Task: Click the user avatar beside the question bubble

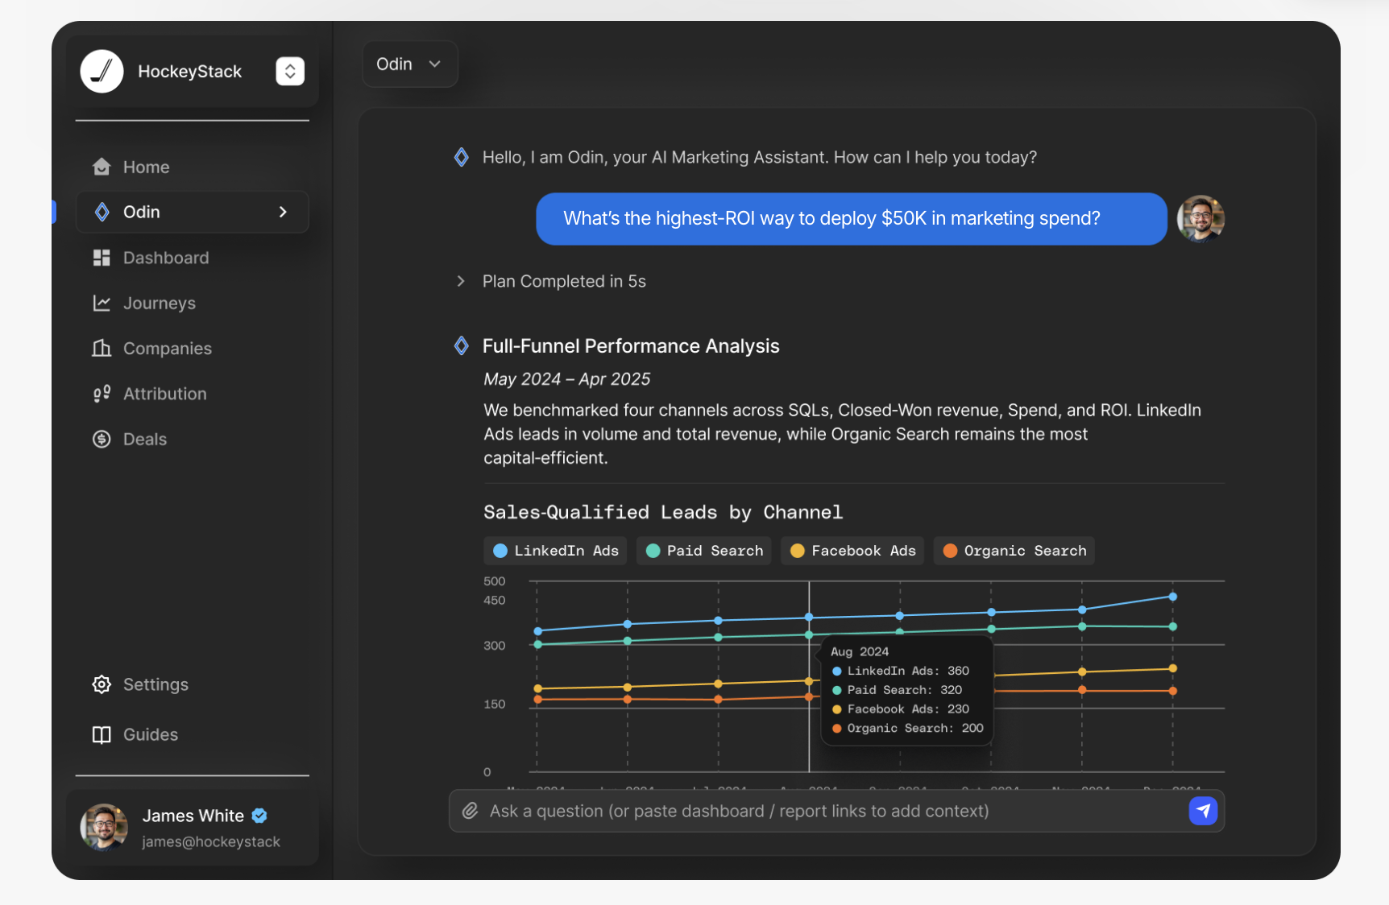Action: pos(1200,218)
